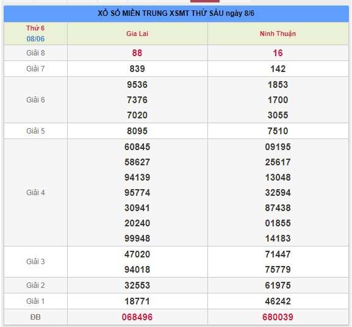
Task: Click Gia Lai Giải 7 result 839
Action: click(137, 69)
